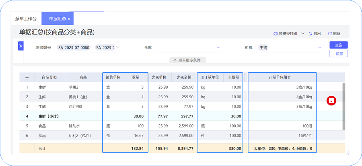Close the 单据汇总 tab with X
Screen dimensions: 362x166
pyautogui.click(x=69, y=19)
